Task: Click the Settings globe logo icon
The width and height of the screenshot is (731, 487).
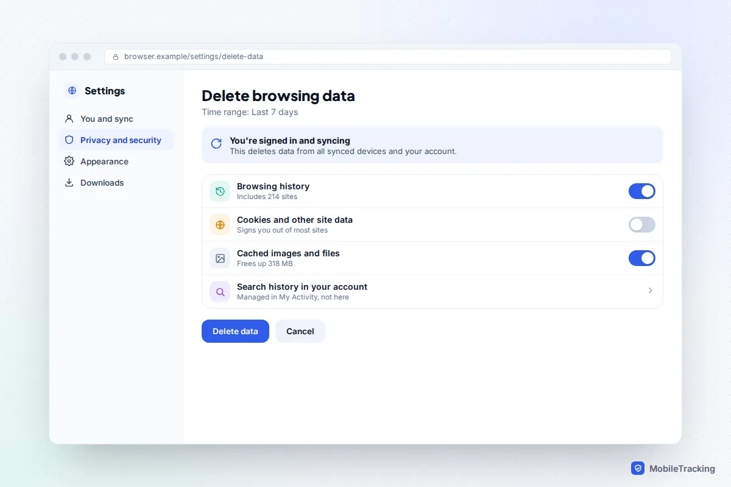Action: 72,91
